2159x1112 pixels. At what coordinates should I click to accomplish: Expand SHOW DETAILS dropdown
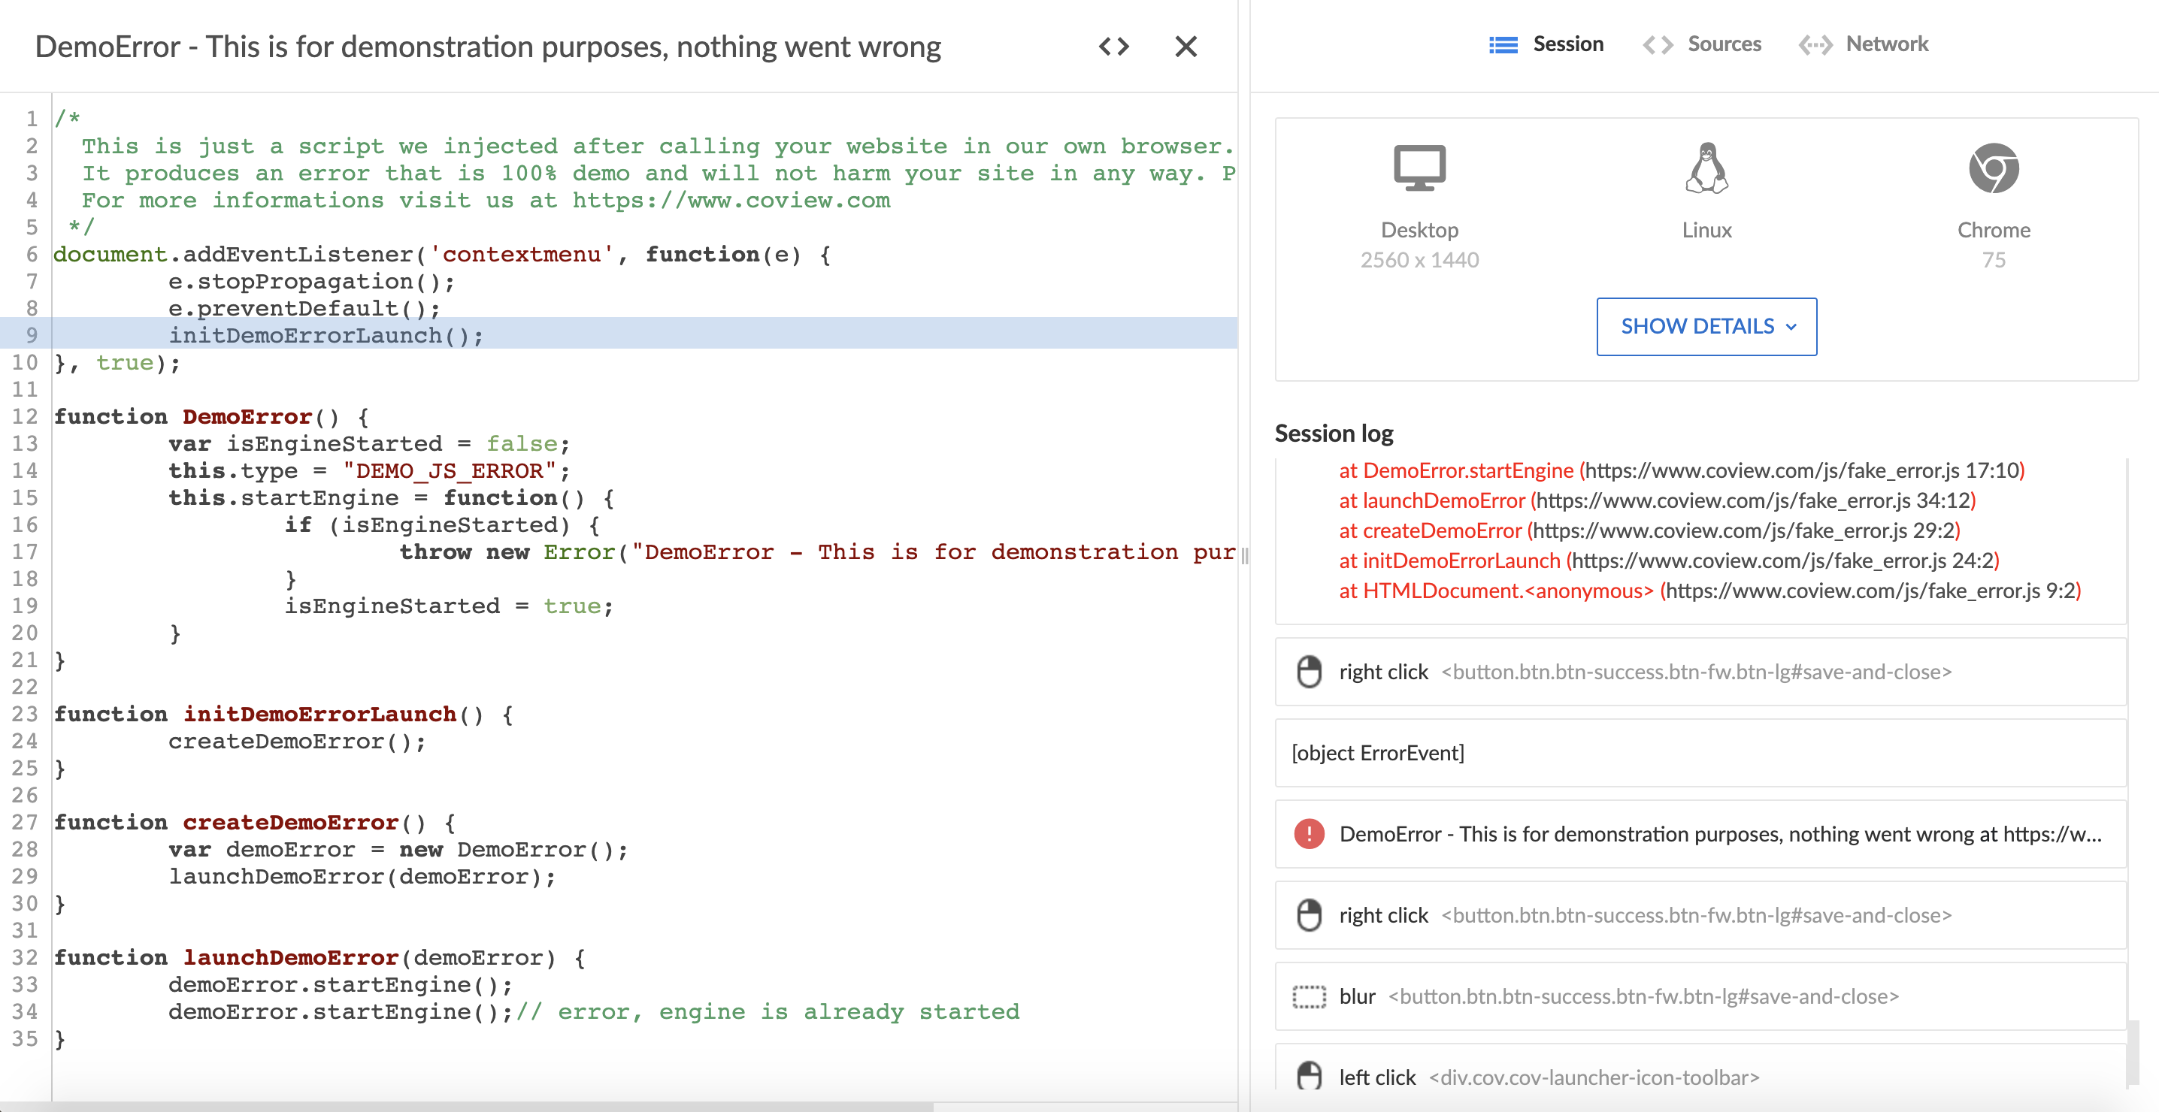tap(1706, 327)
